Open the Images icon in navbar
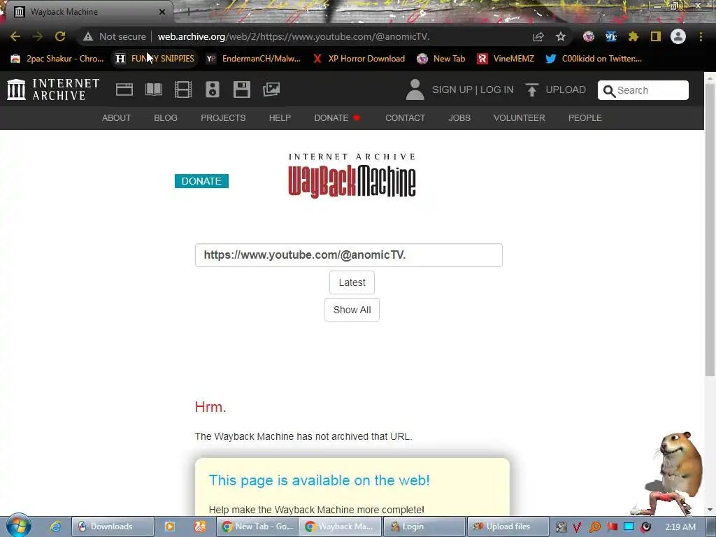This screenshot has height=537, width=716. pos(271,89)
